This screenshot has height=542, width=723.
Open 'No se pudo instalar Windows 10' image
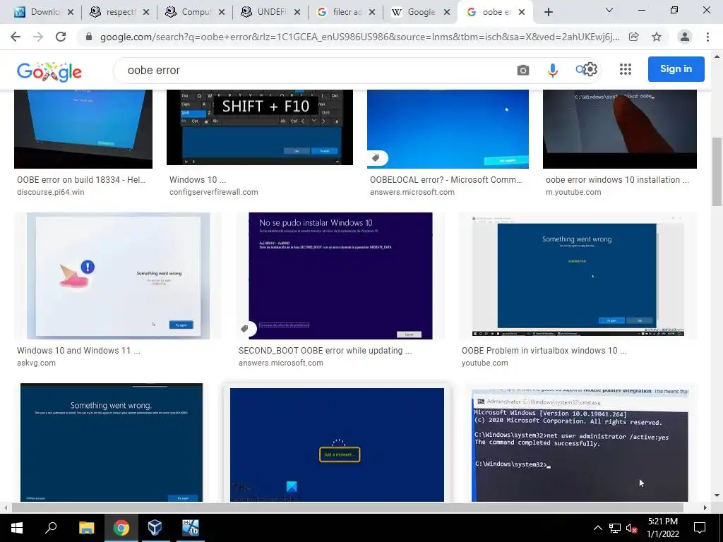coord(340,276)
